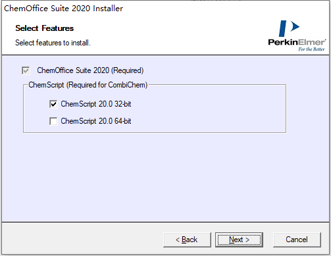Click the grayed ChemOffice Suite 2020 Required checkbox
The width and height of the screenshot is (331, 256).
[x=26, y=70]
